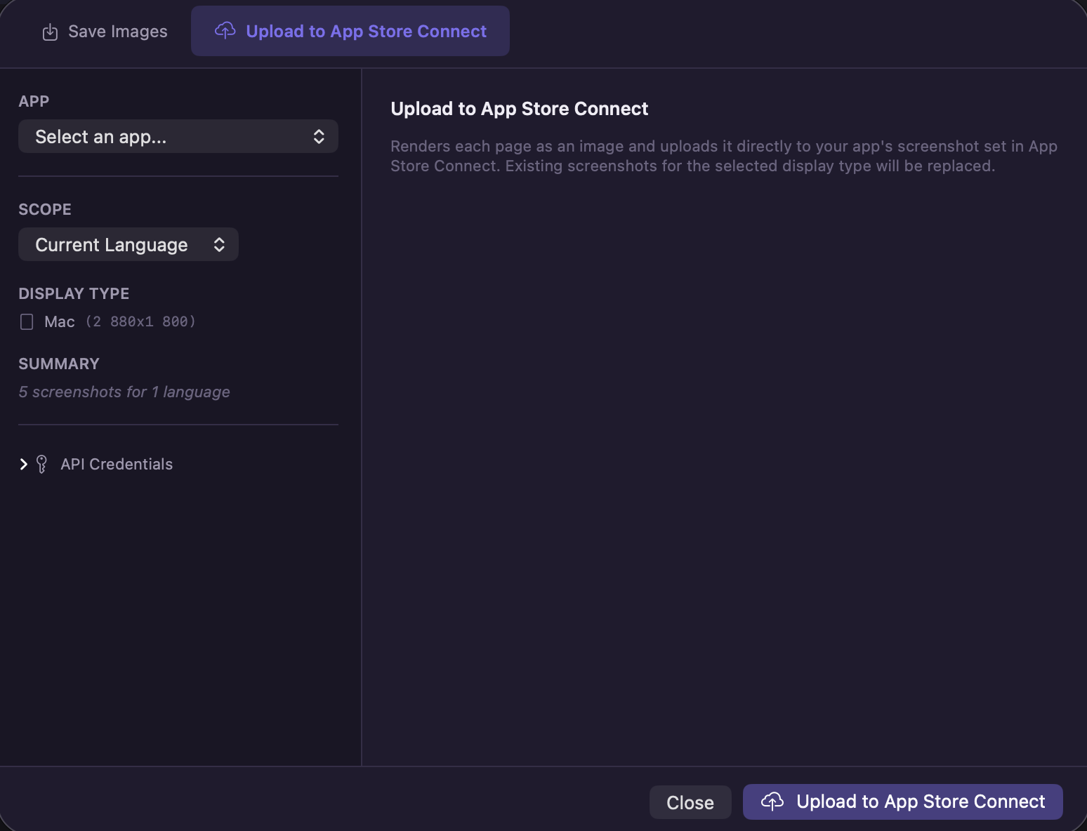This screenshot has width=1087, height=831.
Task: Open the Select an app dropdown
Action: [178, 136]
